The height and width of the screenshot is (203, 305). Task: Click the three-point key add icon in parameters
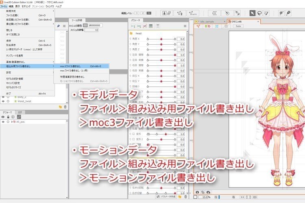139,26
